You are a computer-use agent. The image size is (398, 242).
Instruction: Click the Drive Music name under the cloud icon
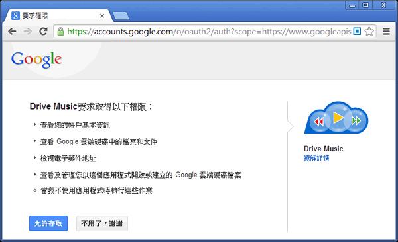324,149
